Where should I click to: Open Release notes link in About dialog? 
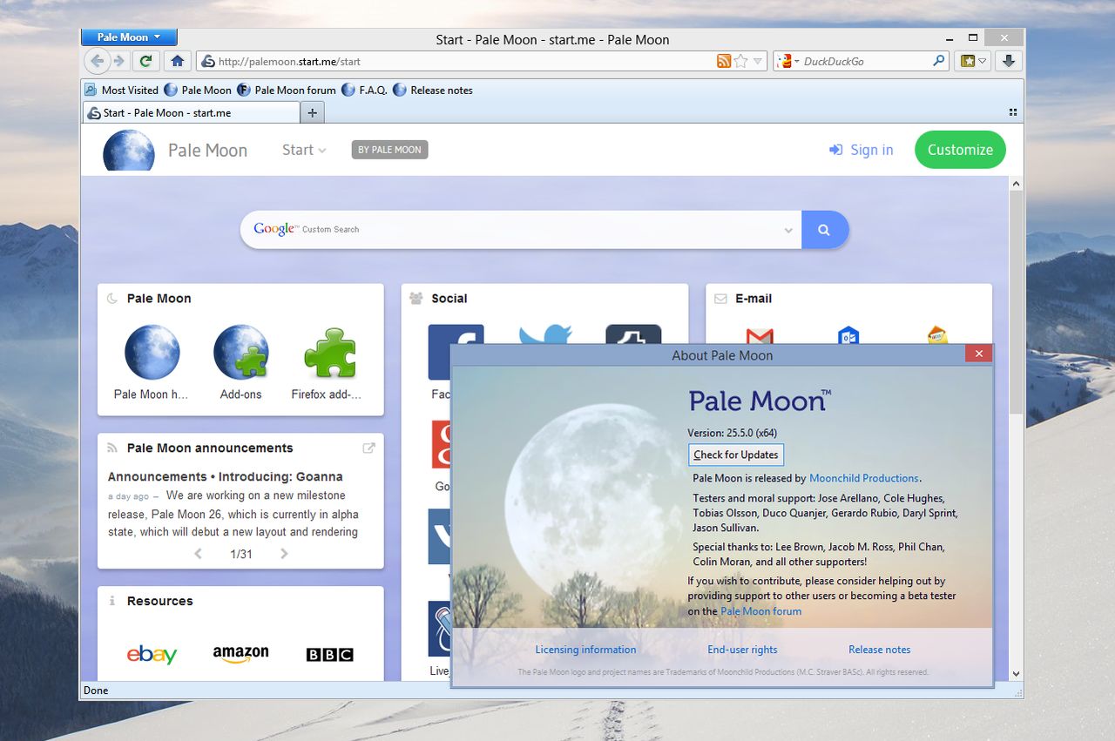(880, 650)
